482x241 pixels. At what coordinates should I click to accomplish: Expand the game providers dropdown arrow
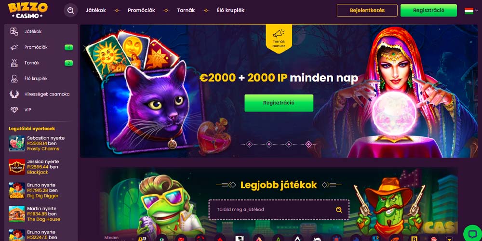pyautogui.click(x=450, y=239)
